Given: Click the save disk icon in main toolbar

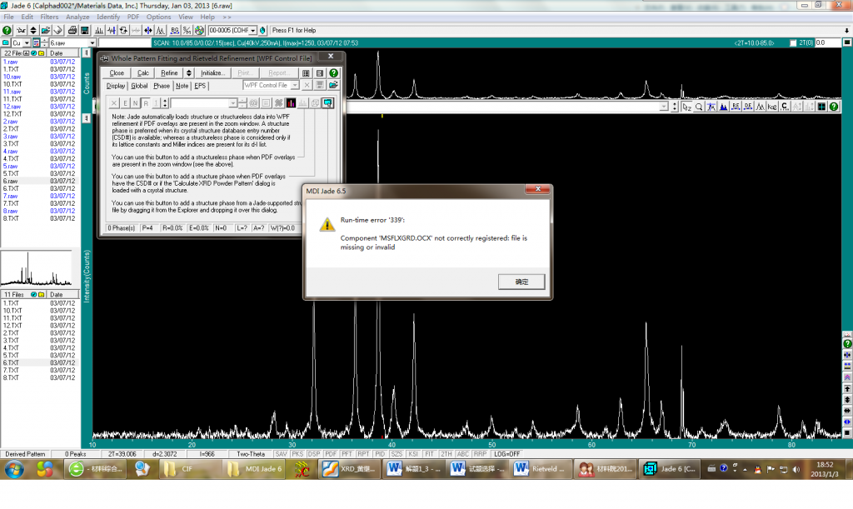Looking at the screenshot, I should coord(85,31).
